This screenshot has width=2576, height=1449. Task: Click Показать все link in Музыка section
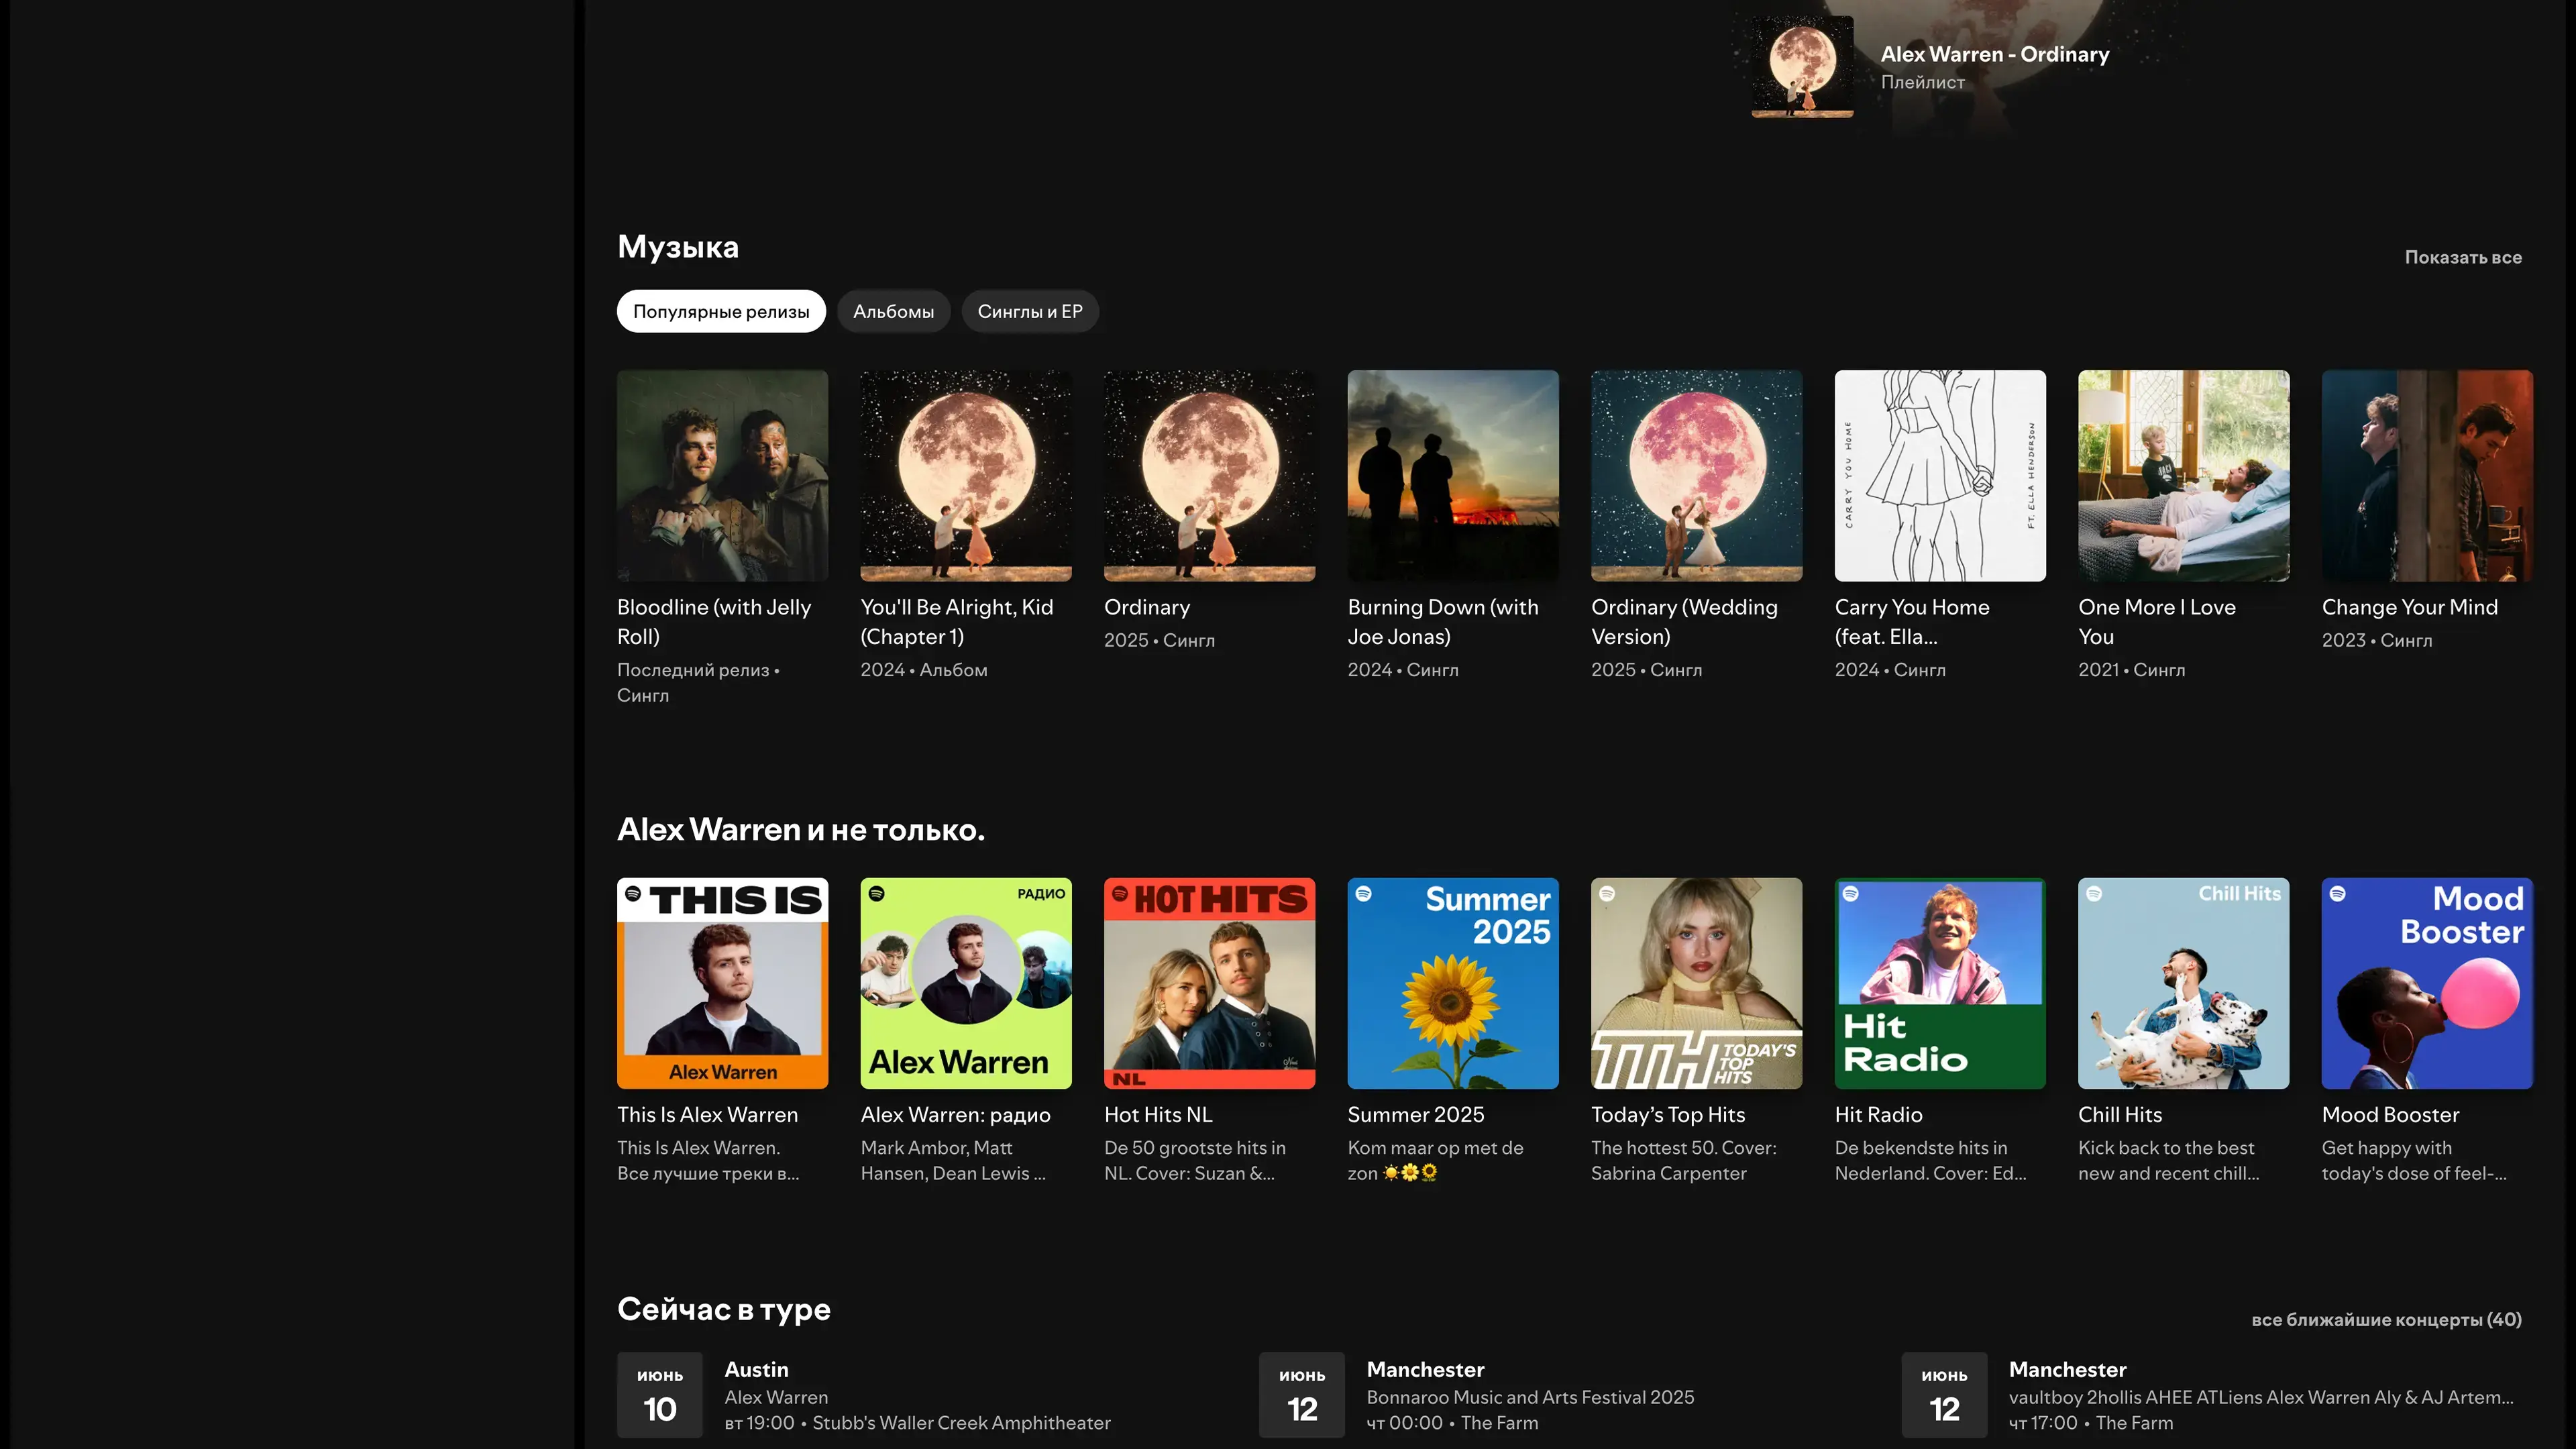[x=2462, y=257]
